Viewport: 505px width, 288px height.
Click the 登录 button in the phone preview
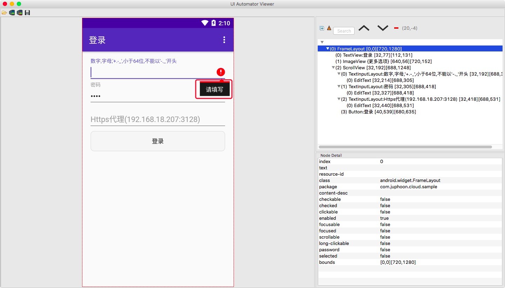pyautogui.click(x=158, y=141)
